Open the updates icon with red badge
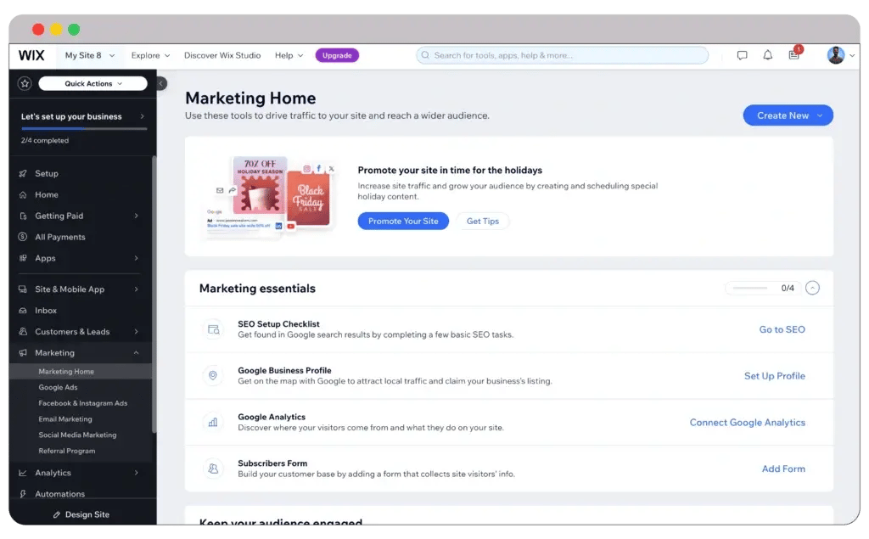The height and width of the screenshot is (539, 869). 793,55
